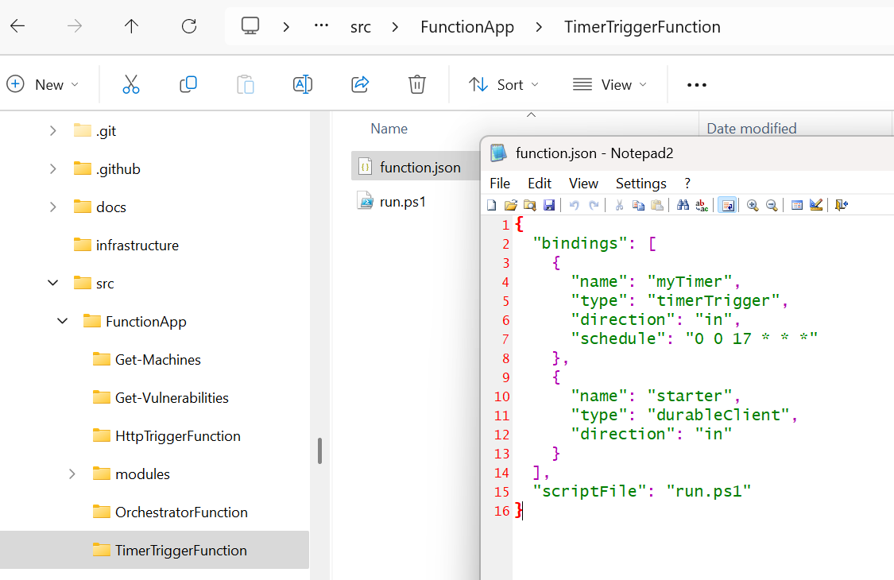Screen dimensions: 894x580
Task: Sort by the Name column header
Action: [x=389, y=129]
